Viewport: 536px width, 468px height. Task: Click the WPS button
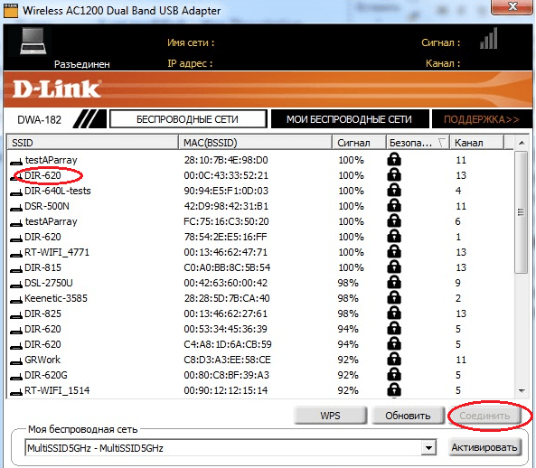click(330, 416)
